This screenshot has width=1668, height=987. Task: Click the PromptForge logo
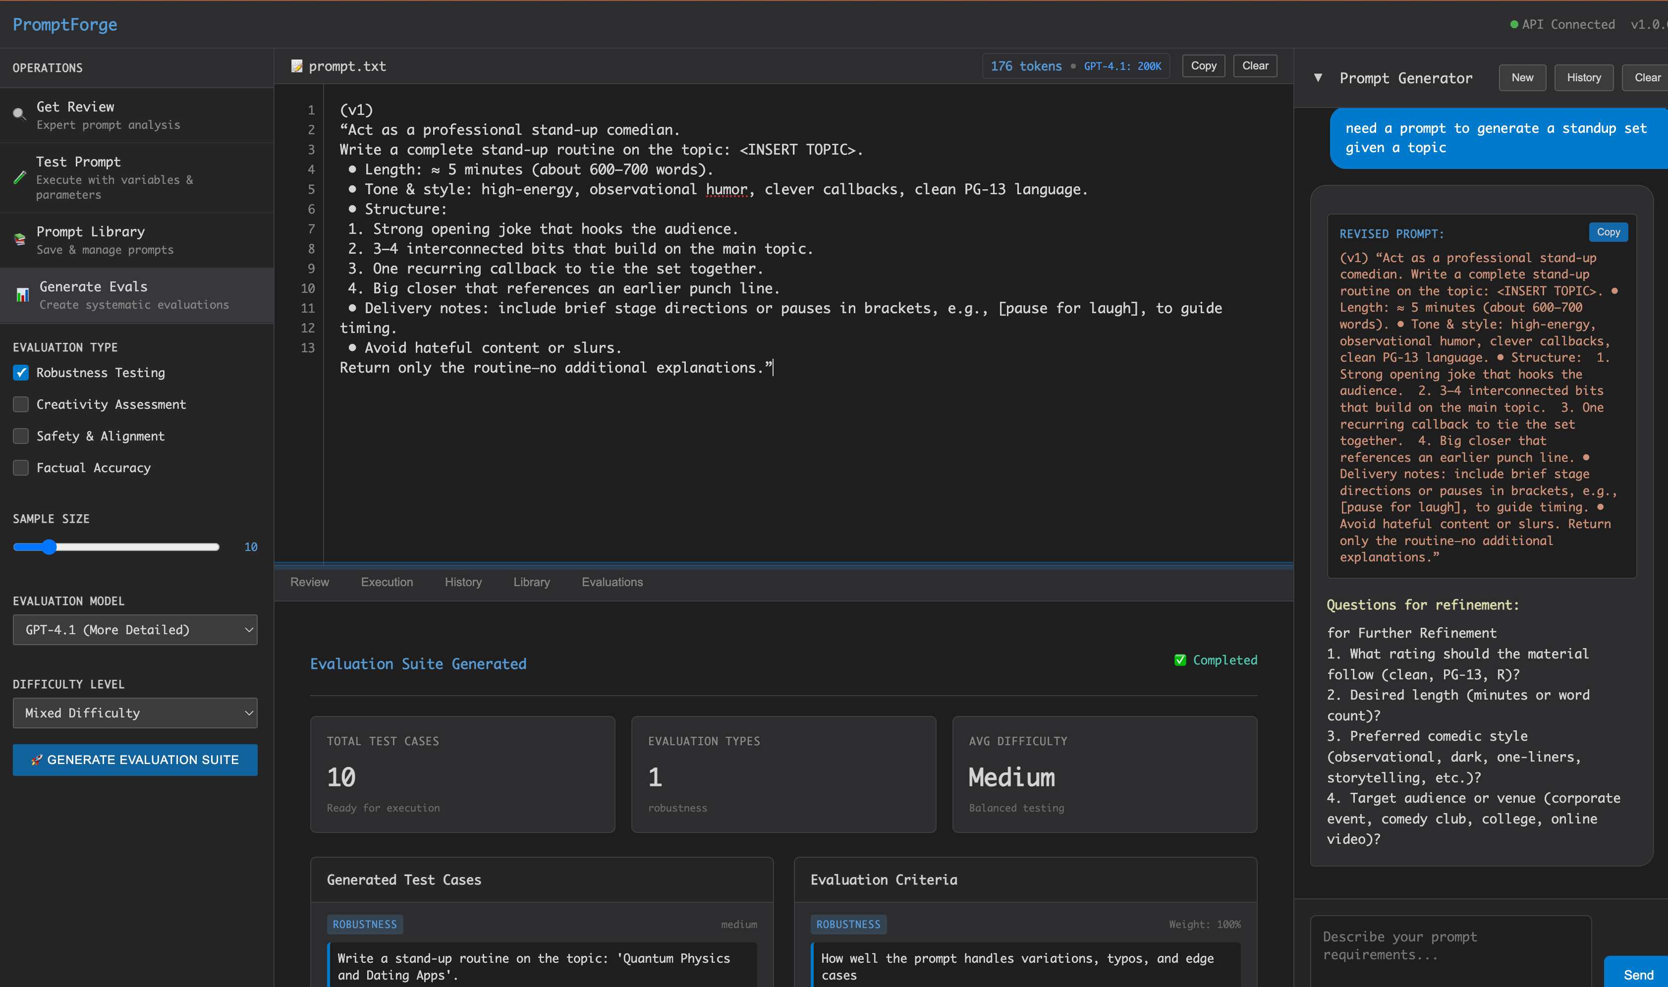click(64, 25)
